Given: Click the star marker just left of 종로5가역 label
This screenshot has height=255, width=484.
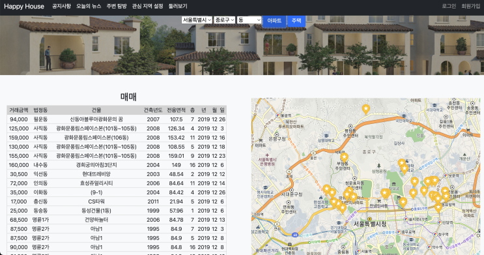Looking at the screenshot, I should point(403,202).
